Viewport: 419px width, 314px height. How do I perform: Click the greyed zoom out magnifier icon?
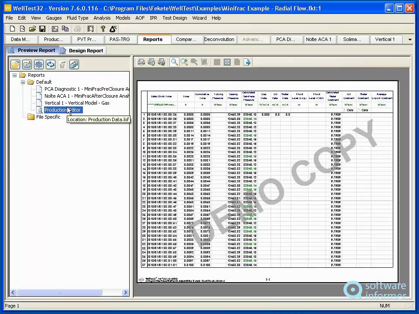pos(194,62)
